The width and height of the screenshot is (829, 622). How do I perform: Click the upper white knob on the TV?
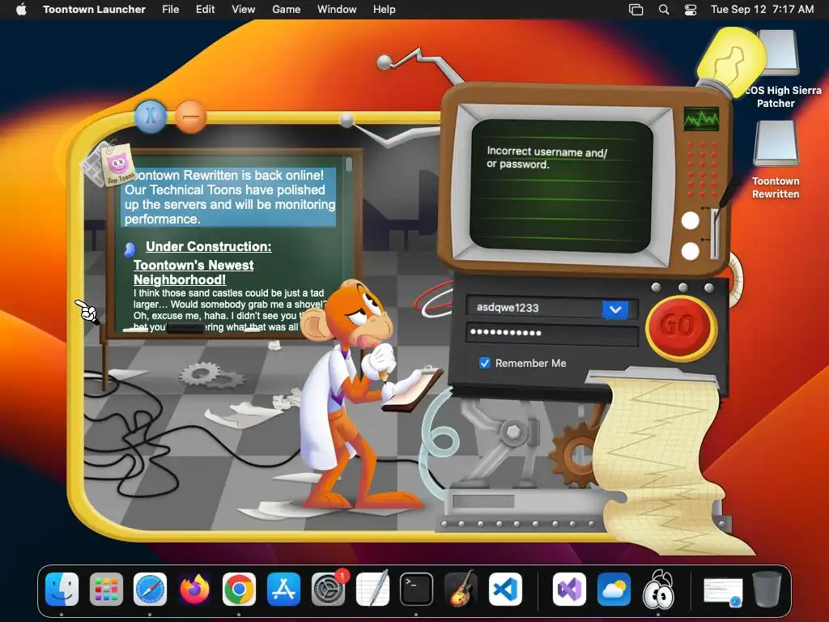(691, 220)
